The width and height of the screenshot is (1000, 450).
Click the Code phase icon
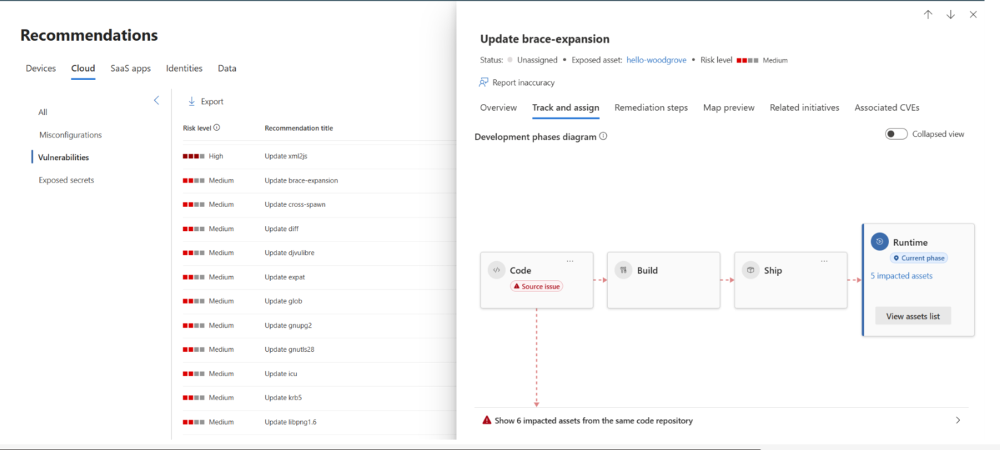497,270
